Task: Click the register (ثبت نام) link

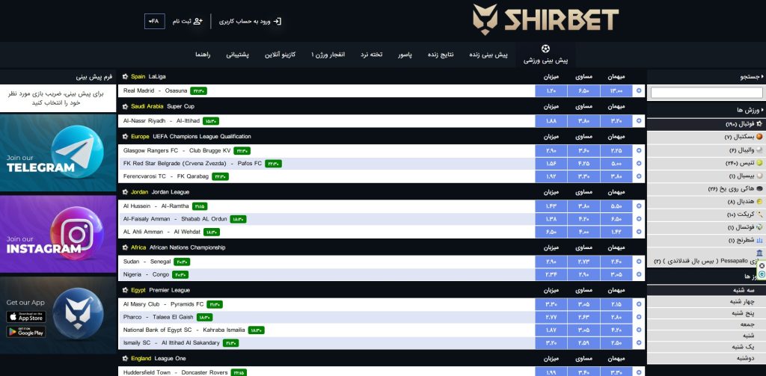Action: 187,21
